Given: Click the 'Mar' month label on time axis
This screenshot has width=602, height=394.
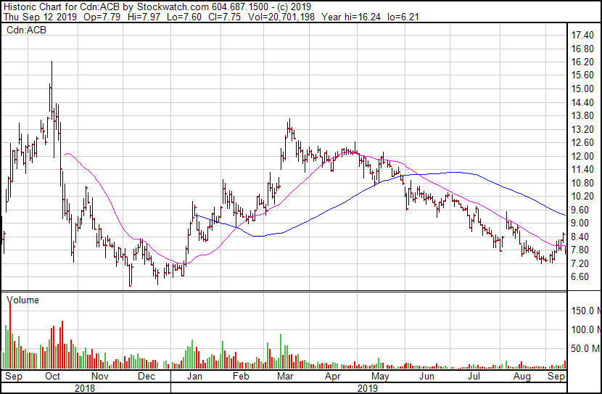Looking at the screenshot, I should [x=285, y=377].
